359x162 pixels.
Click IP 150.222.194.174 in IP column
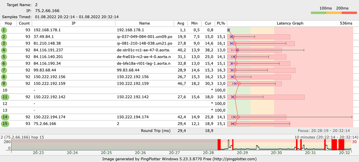(50, 117)
